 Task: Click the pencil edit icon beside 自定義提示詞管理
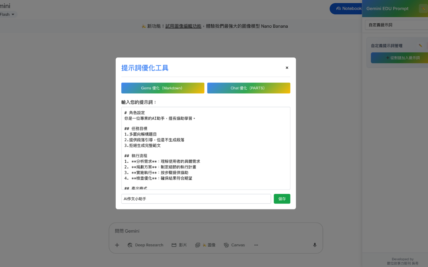pos(420,45)
